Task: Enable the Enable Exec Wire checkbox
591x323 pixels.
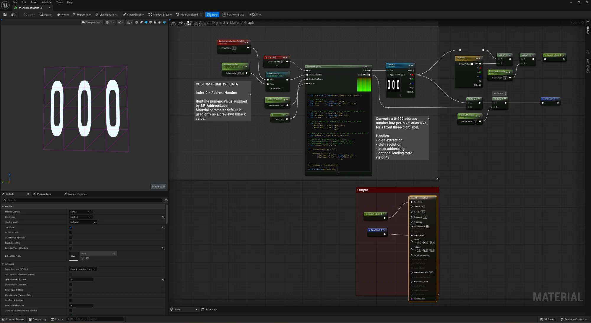Action: [71, 243]
